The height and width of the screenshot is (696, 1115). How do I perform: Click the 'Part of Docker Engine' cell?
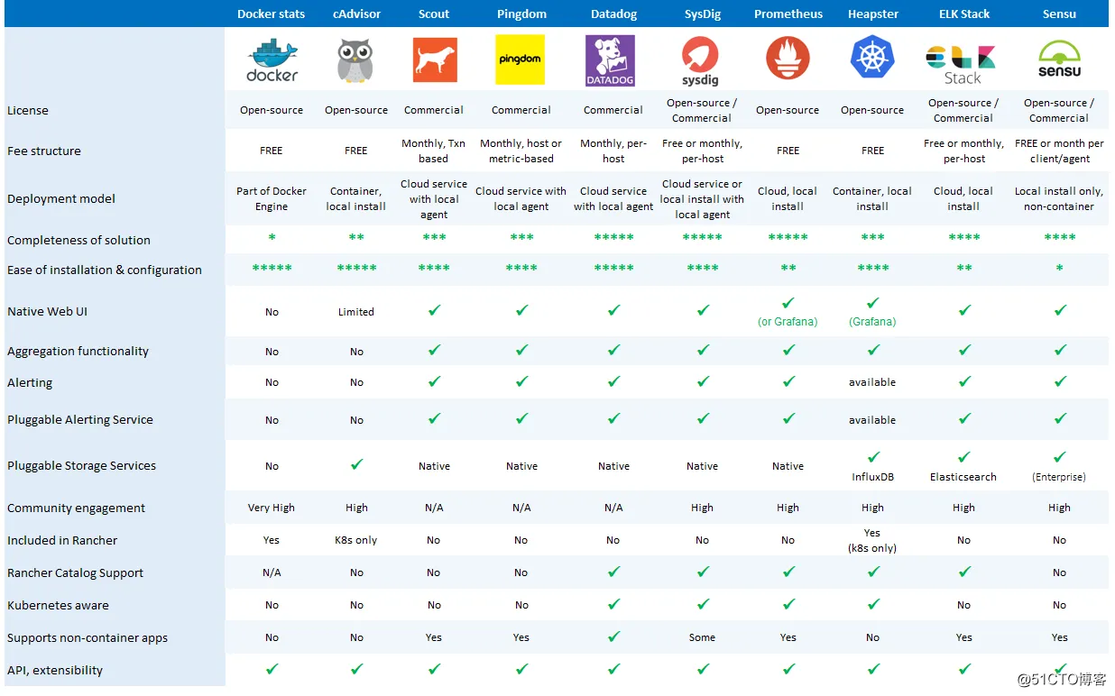coord(272,198)
